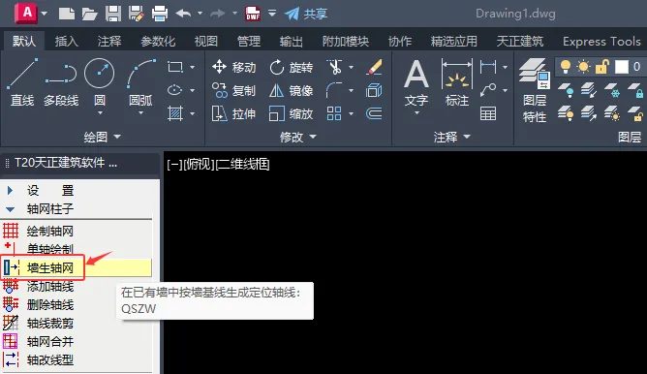Click the hatch fill icon
Screen dimensions: 647x374
point(175,113)
